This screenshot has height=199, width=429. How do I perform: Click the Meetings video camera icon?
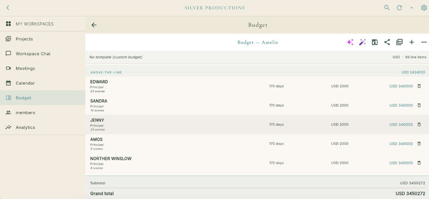pyautogui.click(x=8, y=68)
